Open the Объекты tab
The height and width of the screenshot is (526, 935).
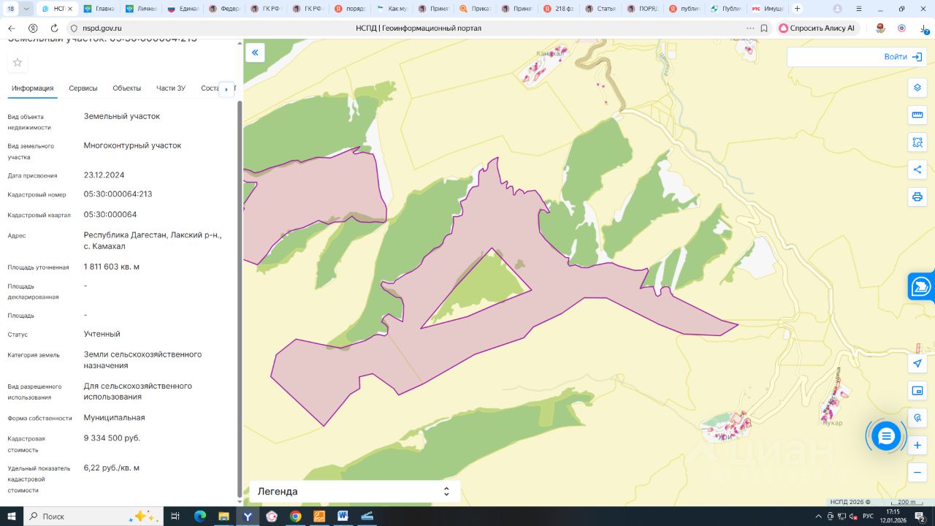pos(127,88)
